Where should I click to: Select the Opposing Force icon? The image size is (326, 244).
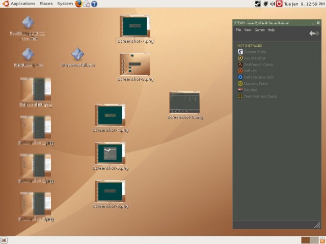(x=240, y=83)
